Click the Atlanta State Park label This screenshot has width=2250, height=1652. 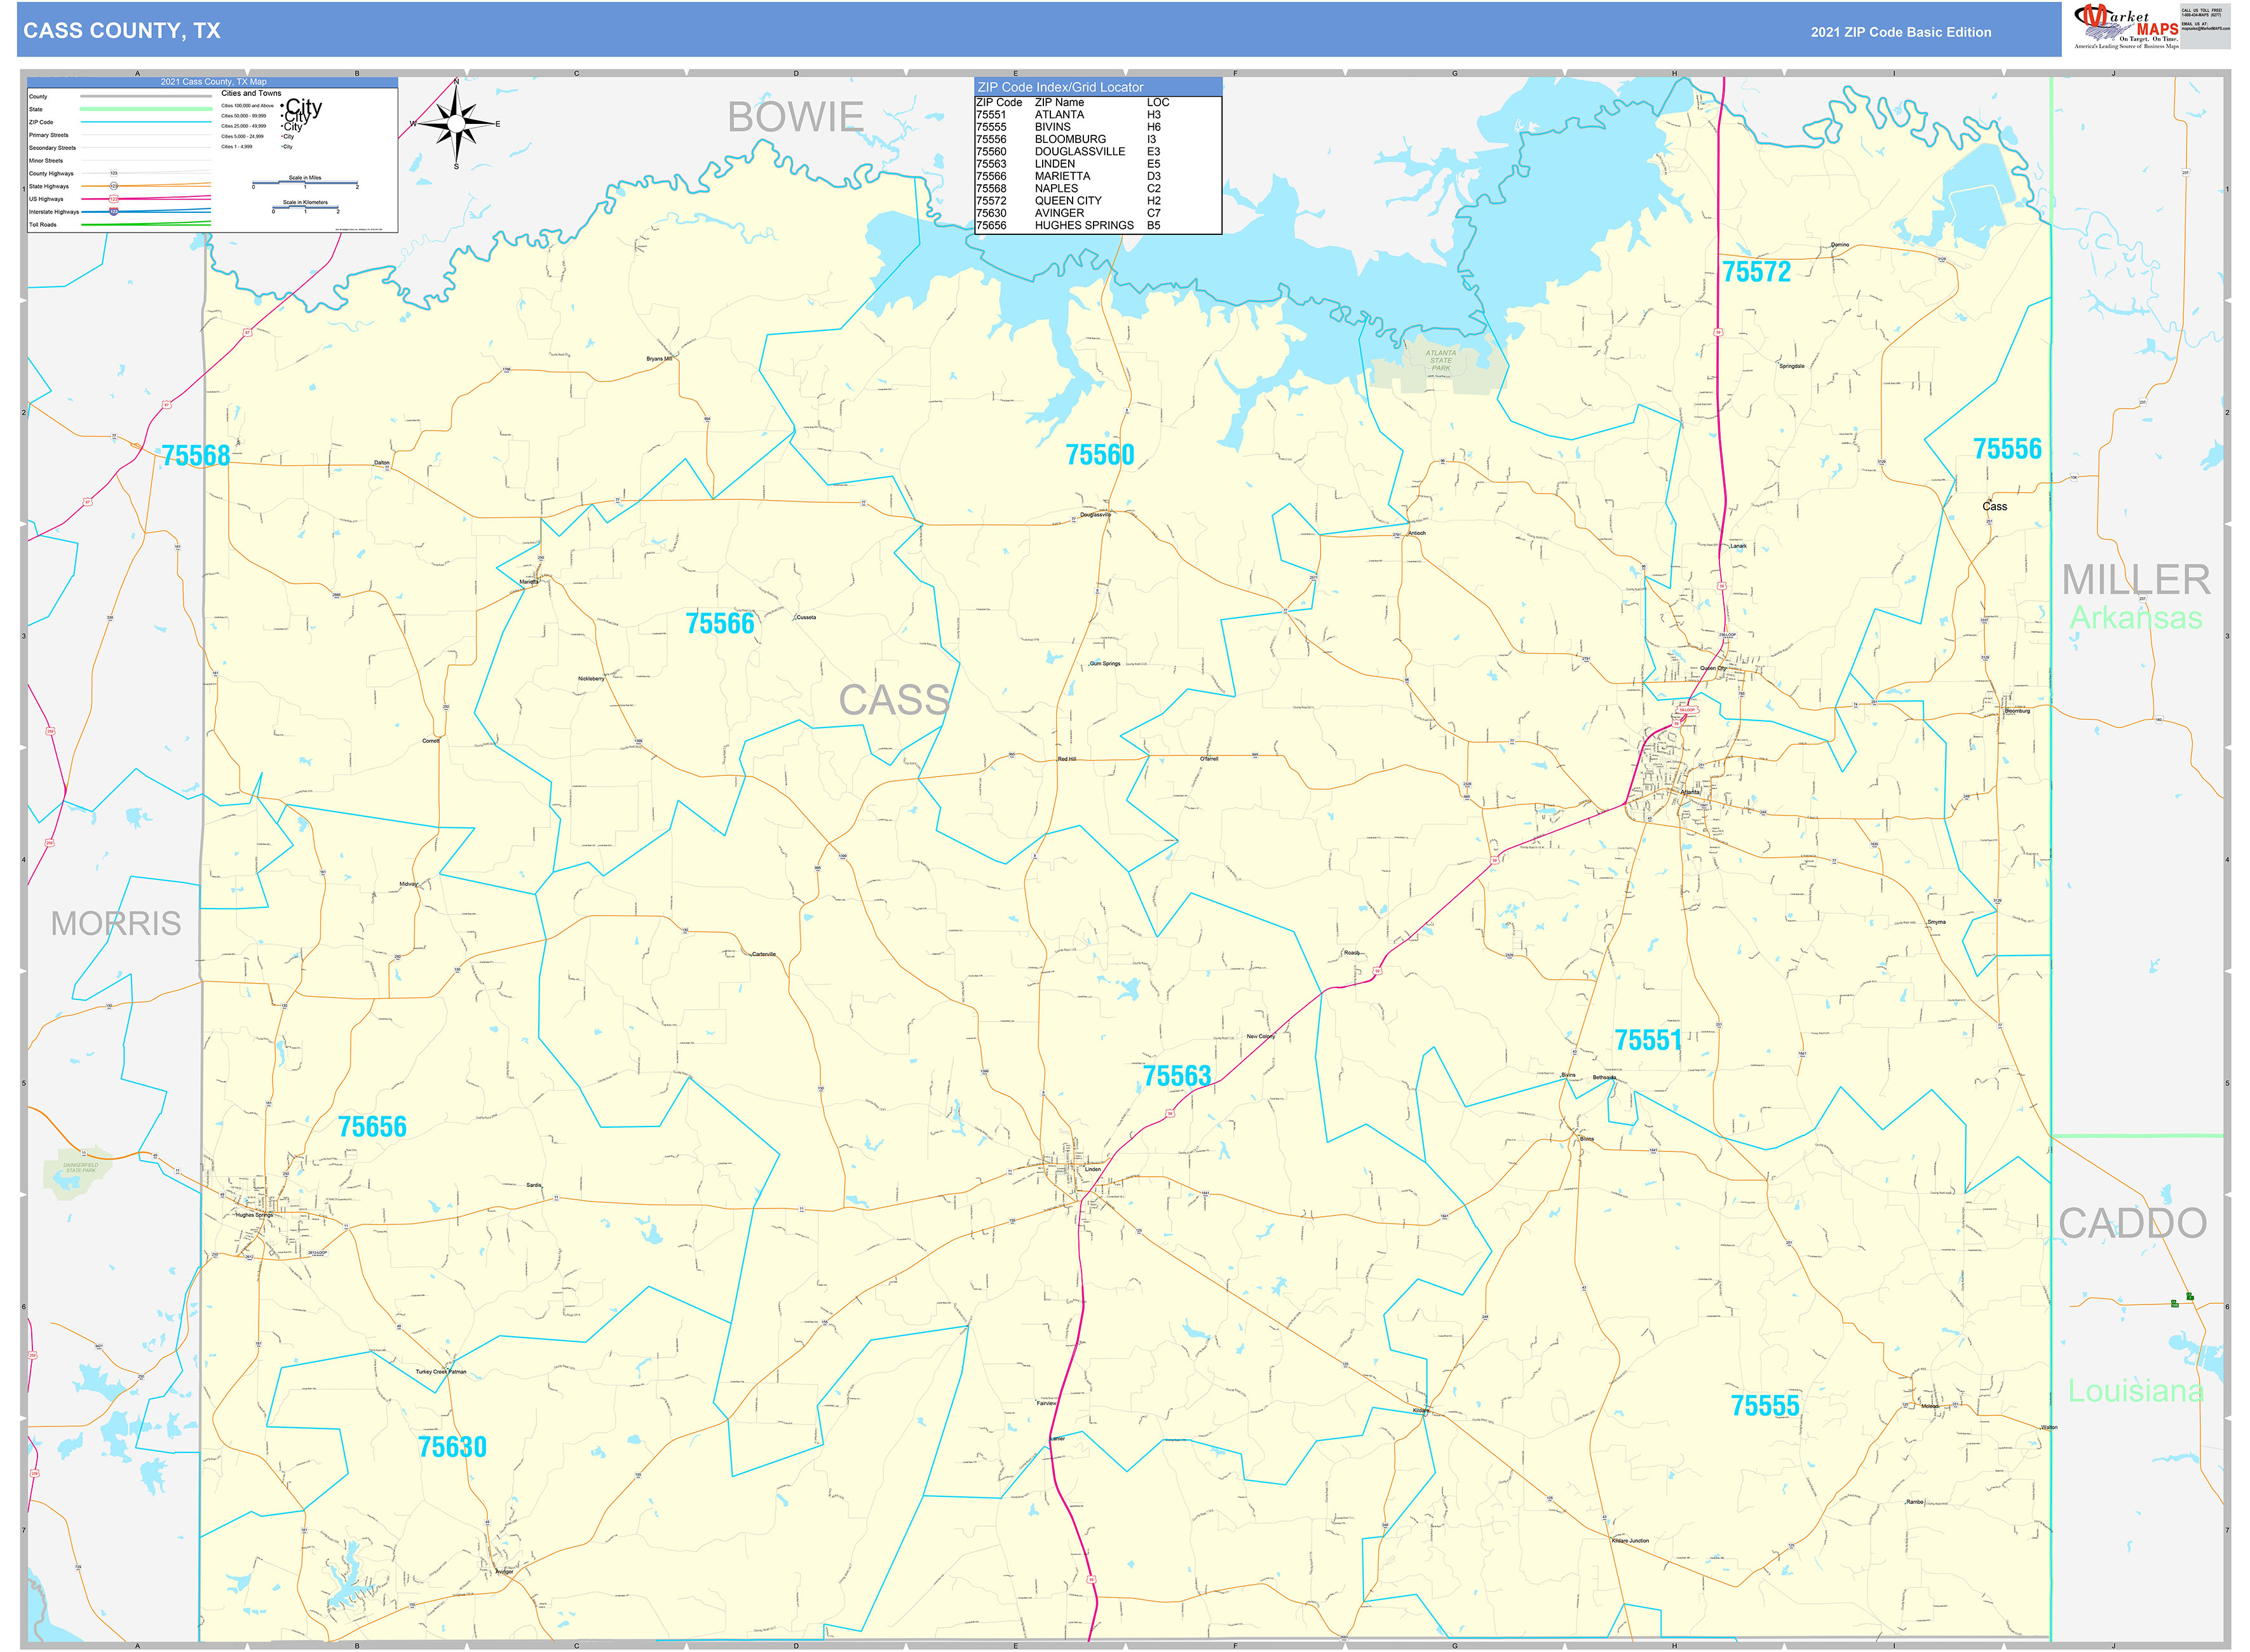(1440, 361)
